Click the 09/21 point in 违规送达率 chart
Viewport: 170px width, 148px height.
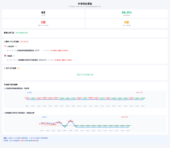(128, 127)
